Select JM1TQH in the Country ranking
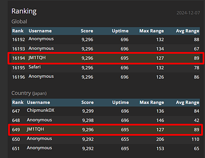205x158 pixels. [x=35, y=129]
